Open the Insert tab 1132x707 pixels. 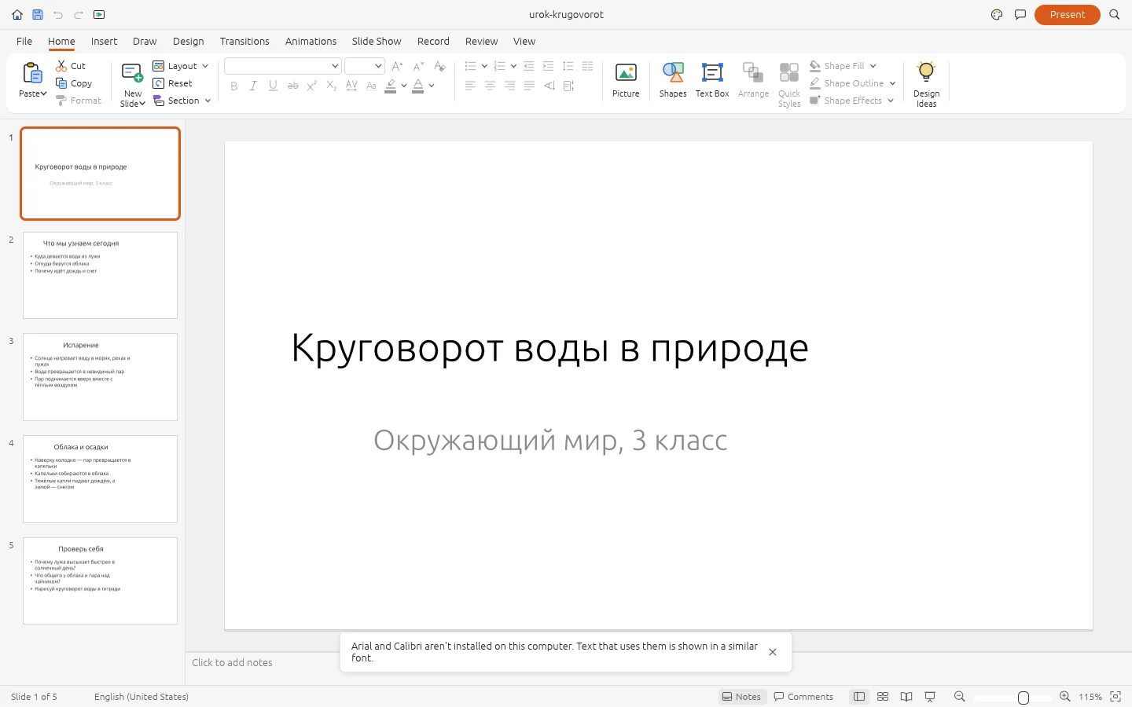tap(104, 42)
